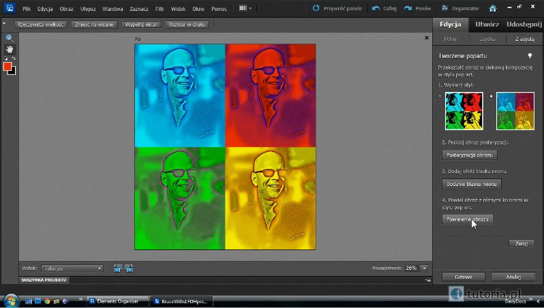Select the Zoom magnifier tool
The width and height of the screenshot is (544, 308).
tap(10, 38)
